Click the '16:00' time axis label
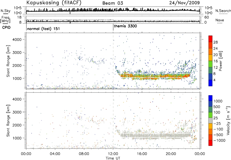 pyautogui.click(x=142, y=154)
